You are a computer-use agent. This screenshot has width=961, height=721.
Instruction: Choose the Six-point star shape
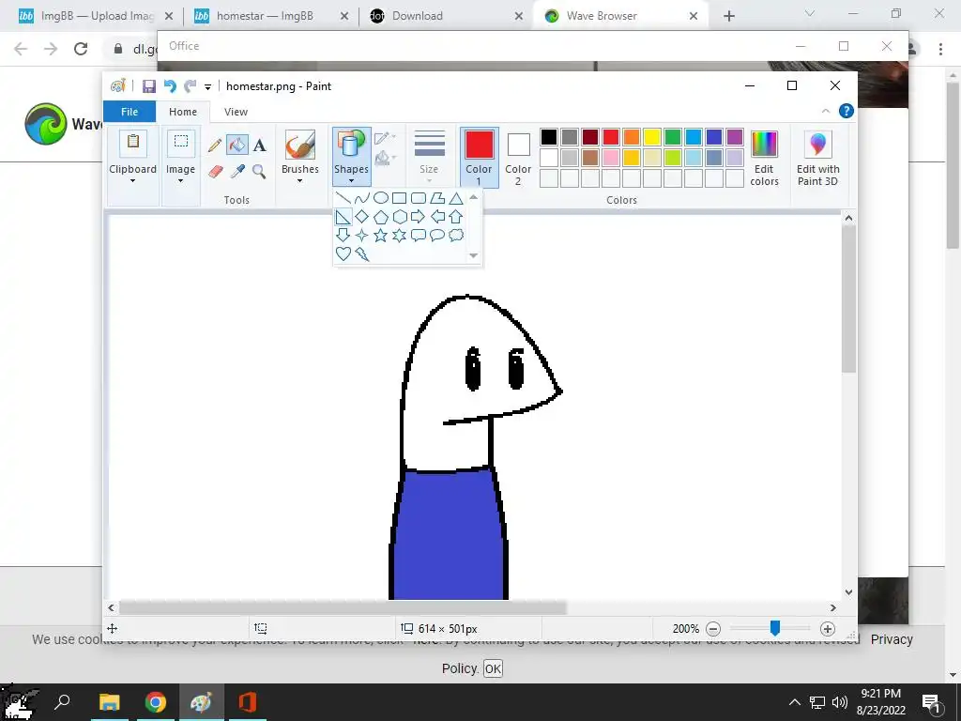[400, 235]
